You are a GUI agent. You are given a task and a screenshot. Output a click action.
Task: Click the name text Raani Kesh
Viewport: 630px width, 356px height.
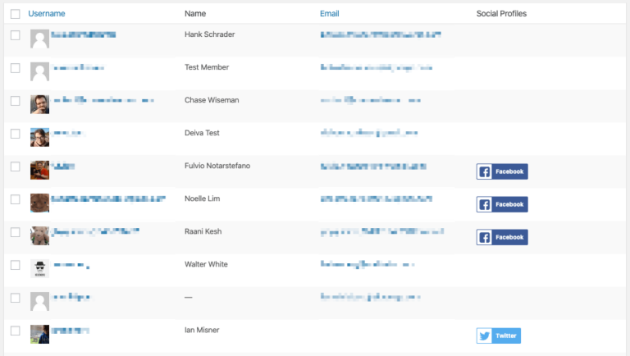203,231
